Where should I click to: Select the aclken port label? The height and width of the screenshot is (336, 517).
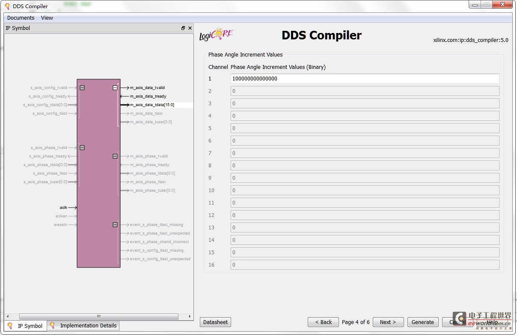click(61, 216)
